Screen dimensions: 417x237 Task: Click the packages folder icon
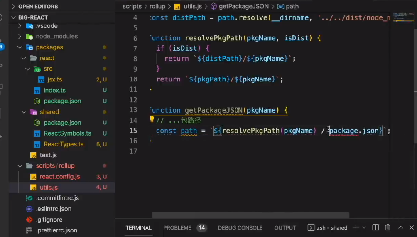coord(29,47)
